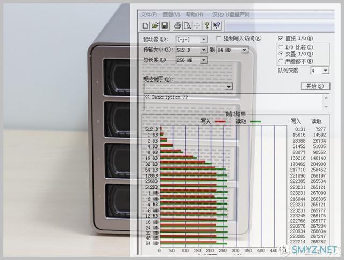Click the 12 MB row label in chart
This screenshot has width=344, height=260.
point(152,216)
